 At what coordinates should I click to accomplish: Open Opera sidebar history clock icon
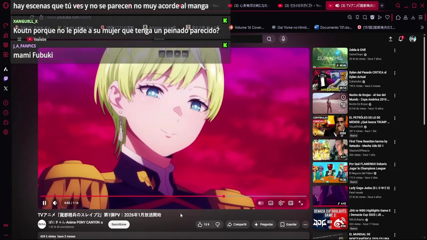[6, 113]
